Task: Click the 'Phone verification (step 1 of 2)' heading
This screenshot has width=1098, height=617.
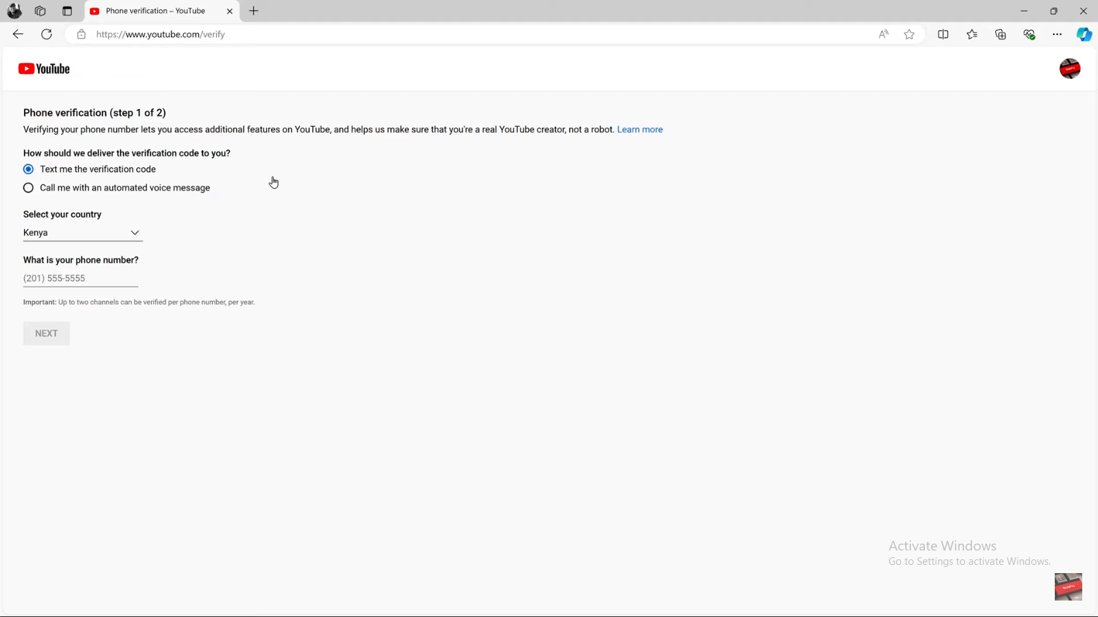Action: tap(95, 112)
